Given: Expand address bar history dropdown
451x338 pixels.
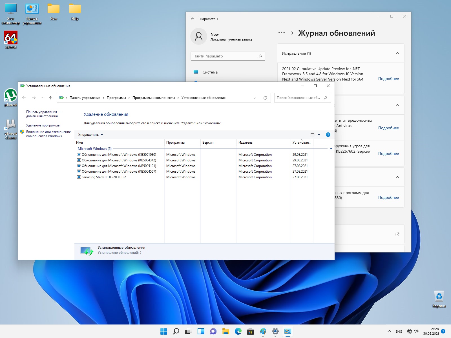Looking at the screenshot, I should (255, 98).
